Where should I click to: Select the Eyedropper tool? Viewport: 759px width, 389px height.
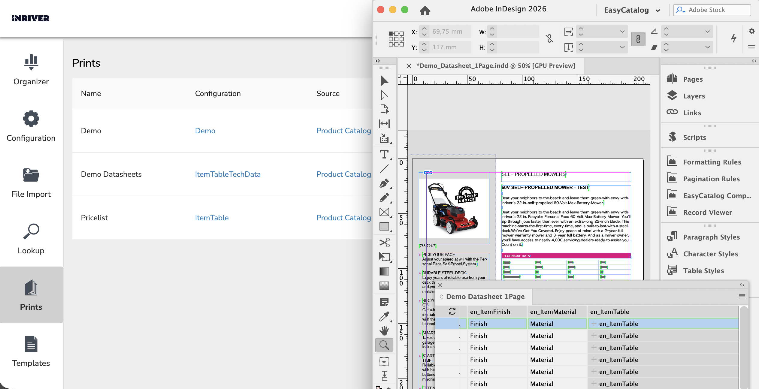tap(384, 316)
